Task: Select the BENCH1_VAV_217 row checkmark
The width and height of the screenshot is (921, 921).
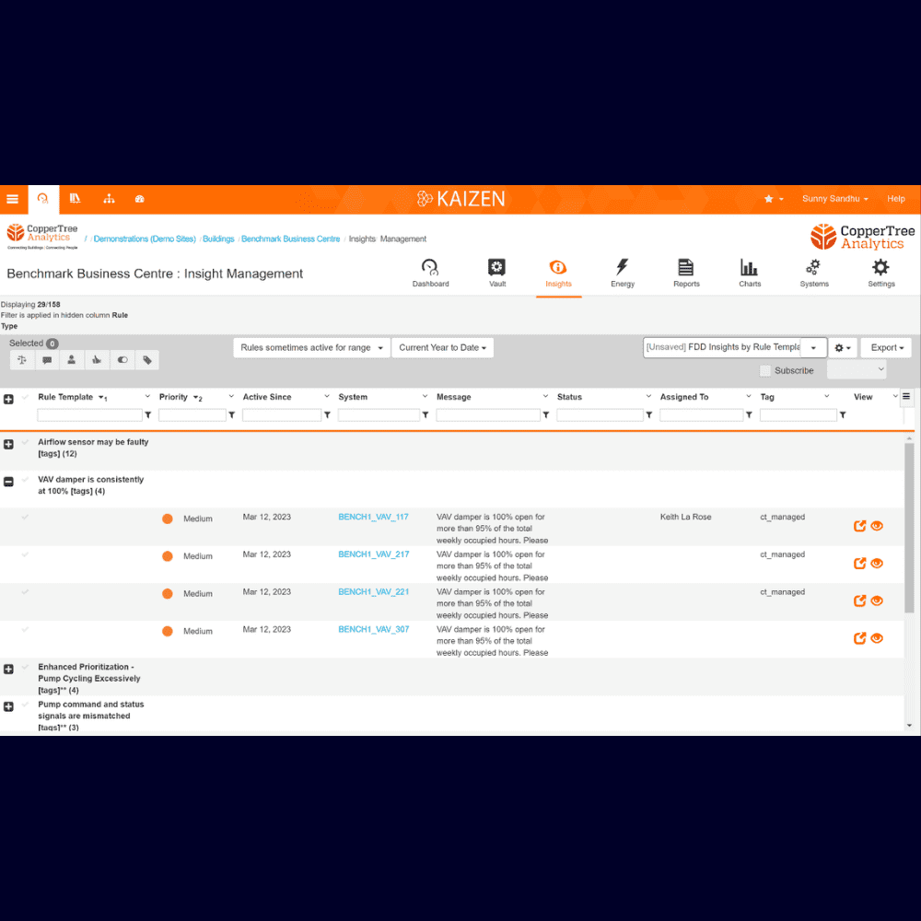Action: click(x=25, y=554)
